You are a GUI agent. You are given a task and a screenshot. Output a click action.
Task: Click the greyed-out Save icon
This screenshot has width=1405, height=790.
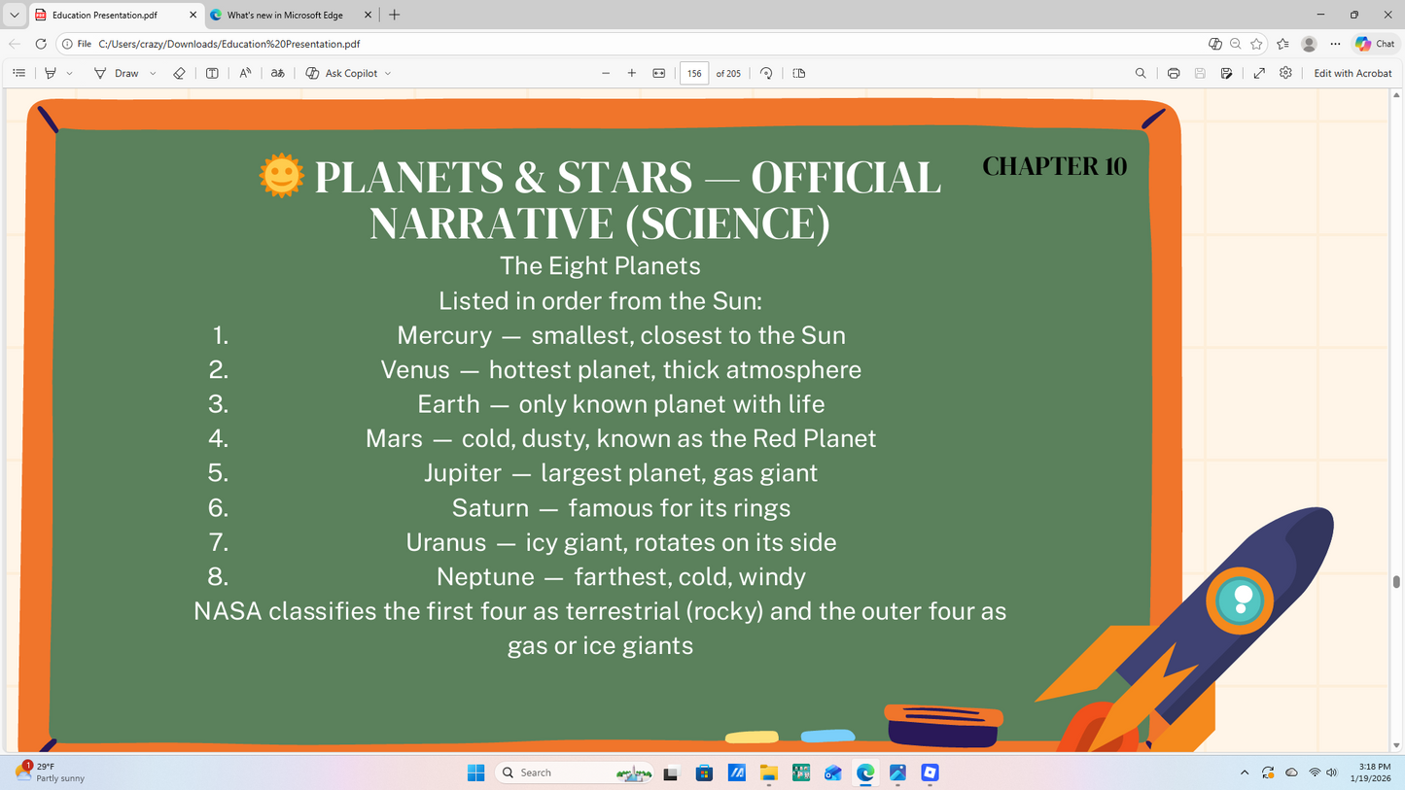coord(1200,73)
